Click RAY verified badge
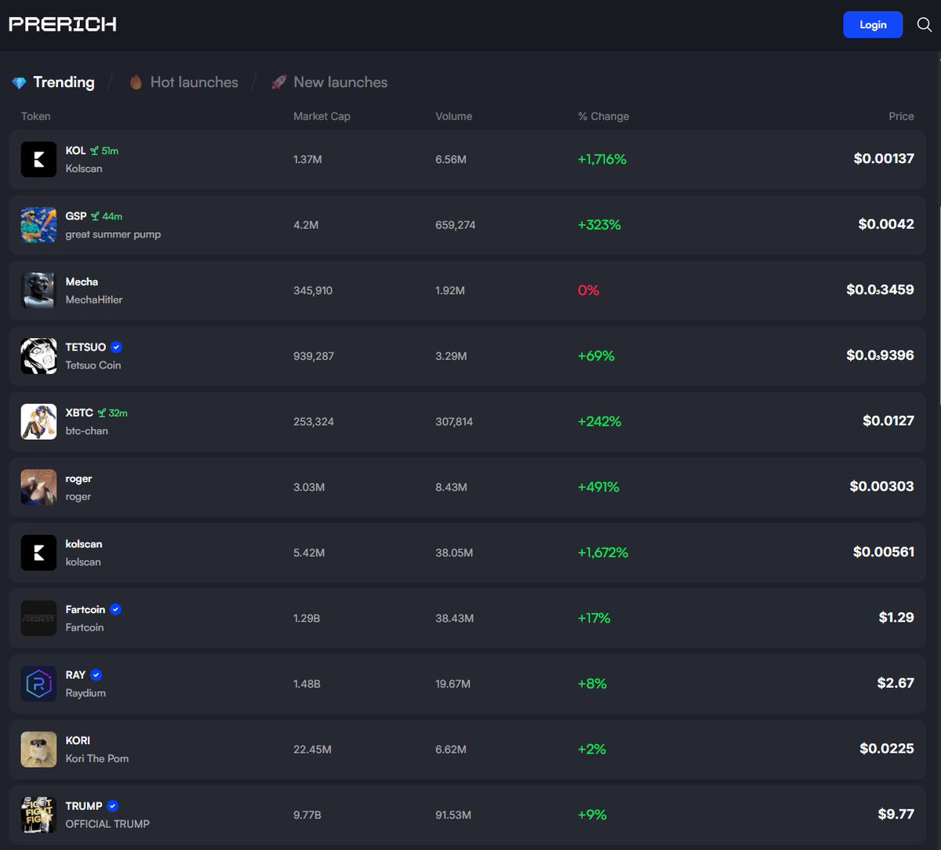Screen dimensions: 941x850 96,674
